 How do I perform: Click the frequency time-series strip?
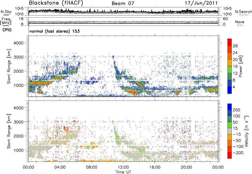[123, 21]
